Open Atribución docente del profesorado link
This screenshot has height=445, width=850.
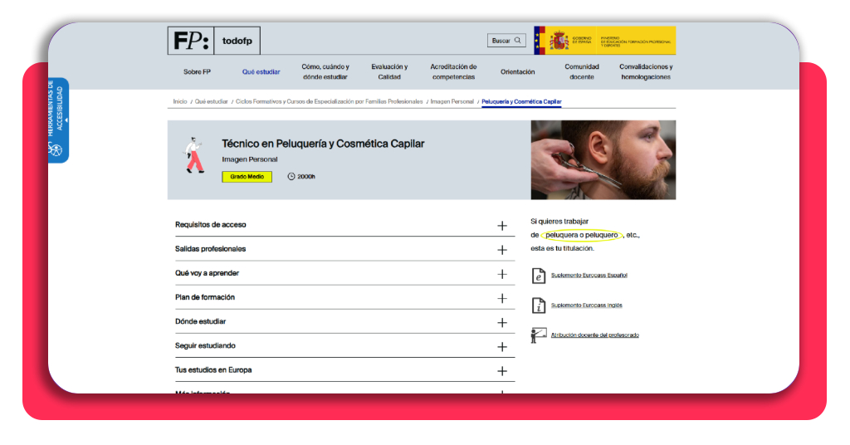594,335
